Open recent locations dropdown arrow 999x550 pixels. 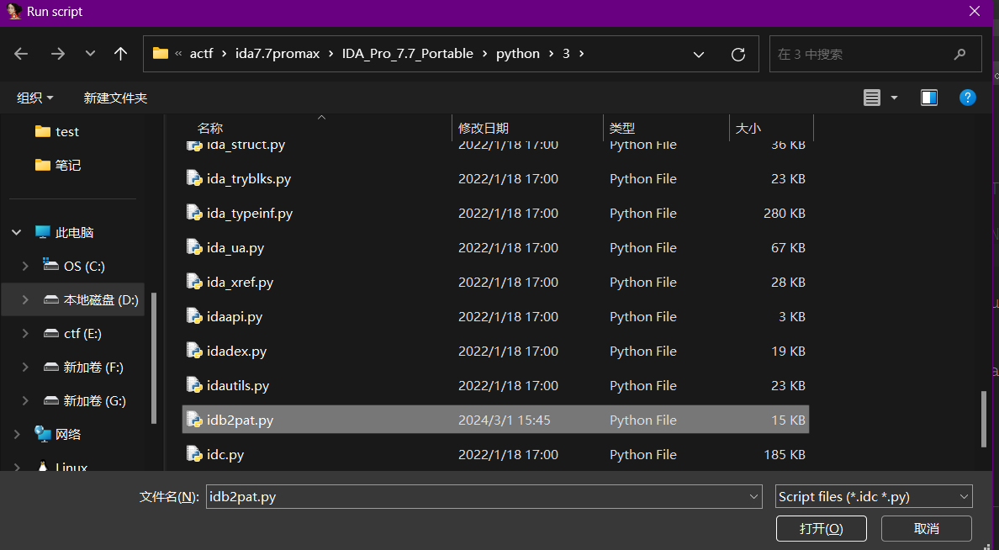tap(90, 54)
